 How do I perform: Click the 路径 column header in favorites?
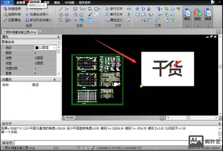click(35, 85)
